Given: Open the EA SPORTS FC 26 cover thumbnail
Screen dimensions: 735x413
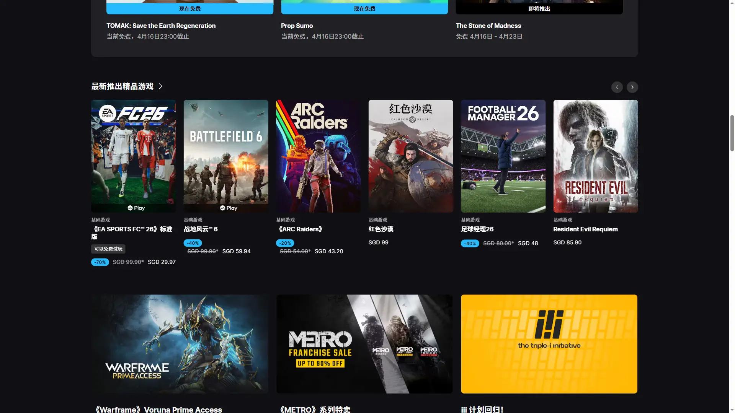Looking at the screenshot, I should [133, 156].
